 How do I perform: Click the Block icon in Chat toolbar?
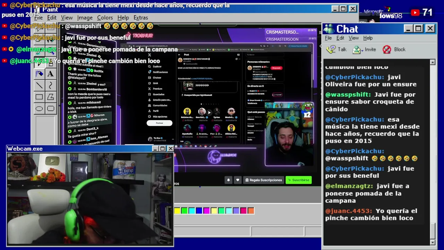(387, 50)
